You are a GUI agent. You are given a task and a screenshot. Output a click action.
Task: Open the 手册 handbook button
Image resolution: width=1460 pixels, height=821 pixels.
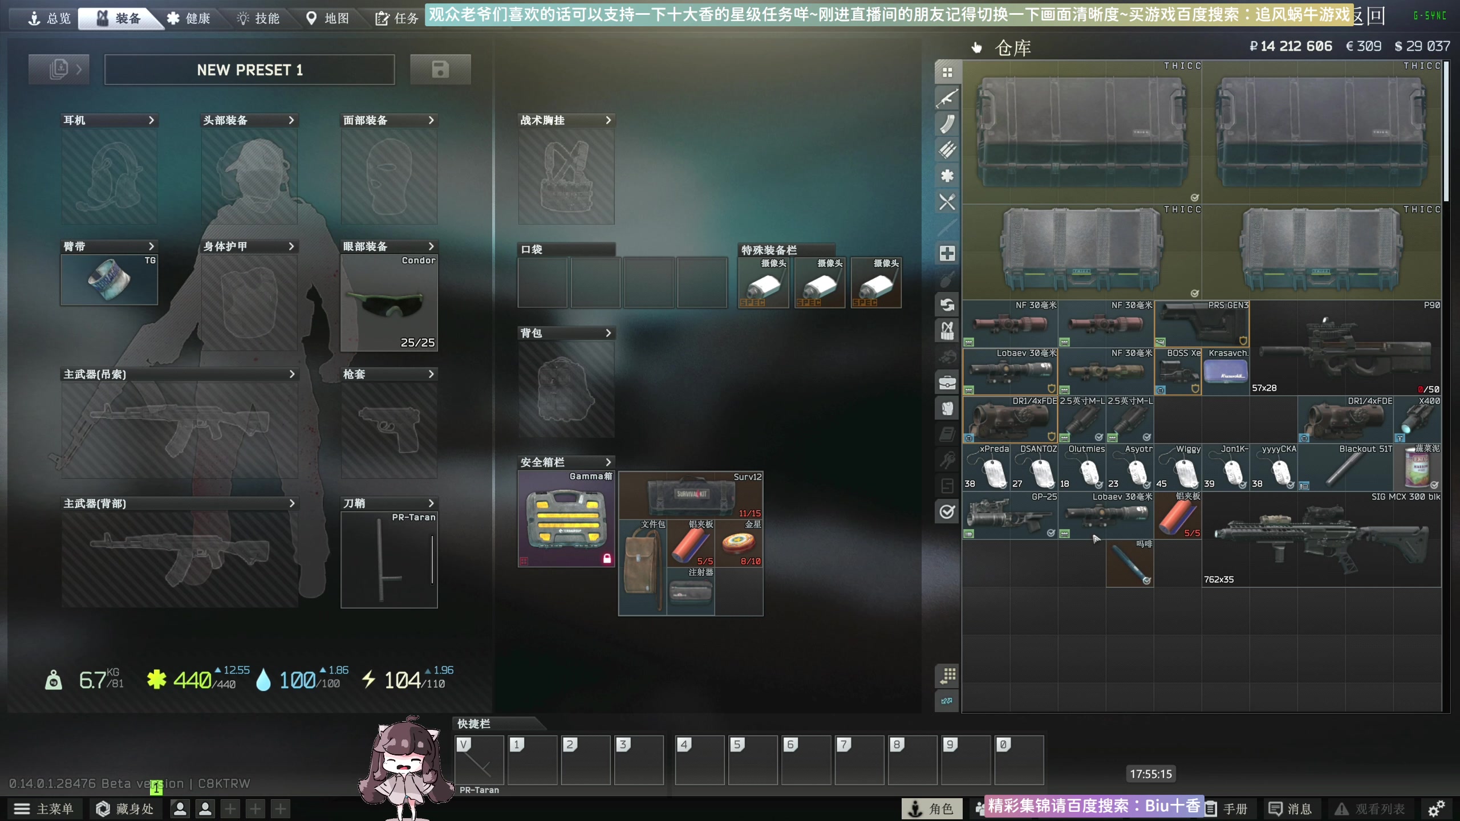pyautogui.click(x=1226, y=808)
